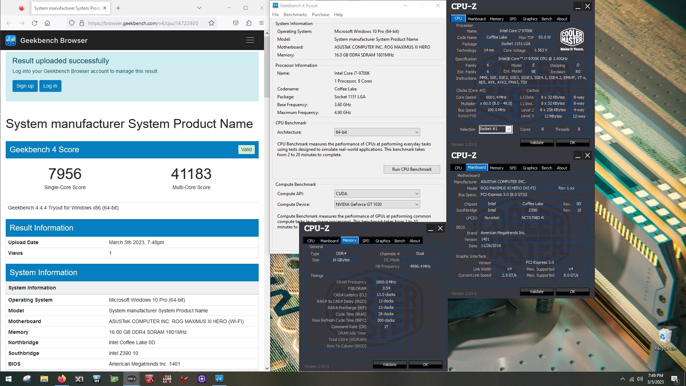
Task: Open File Explorer from taskbar
Action: pos(44,379)
